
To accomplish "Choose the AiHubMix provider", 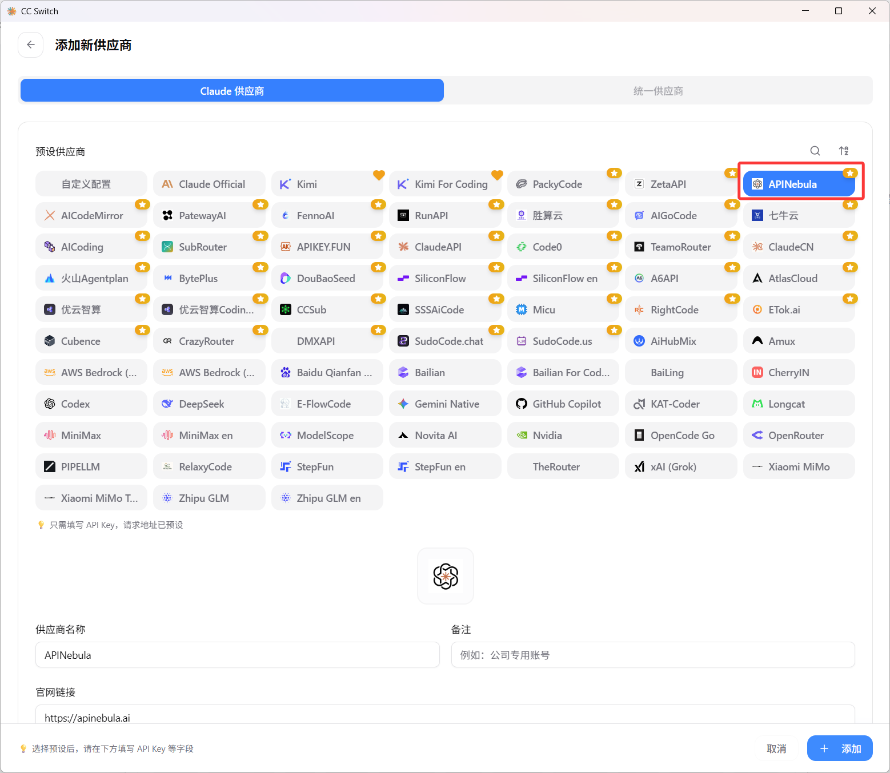I will [x=681, y=341].
